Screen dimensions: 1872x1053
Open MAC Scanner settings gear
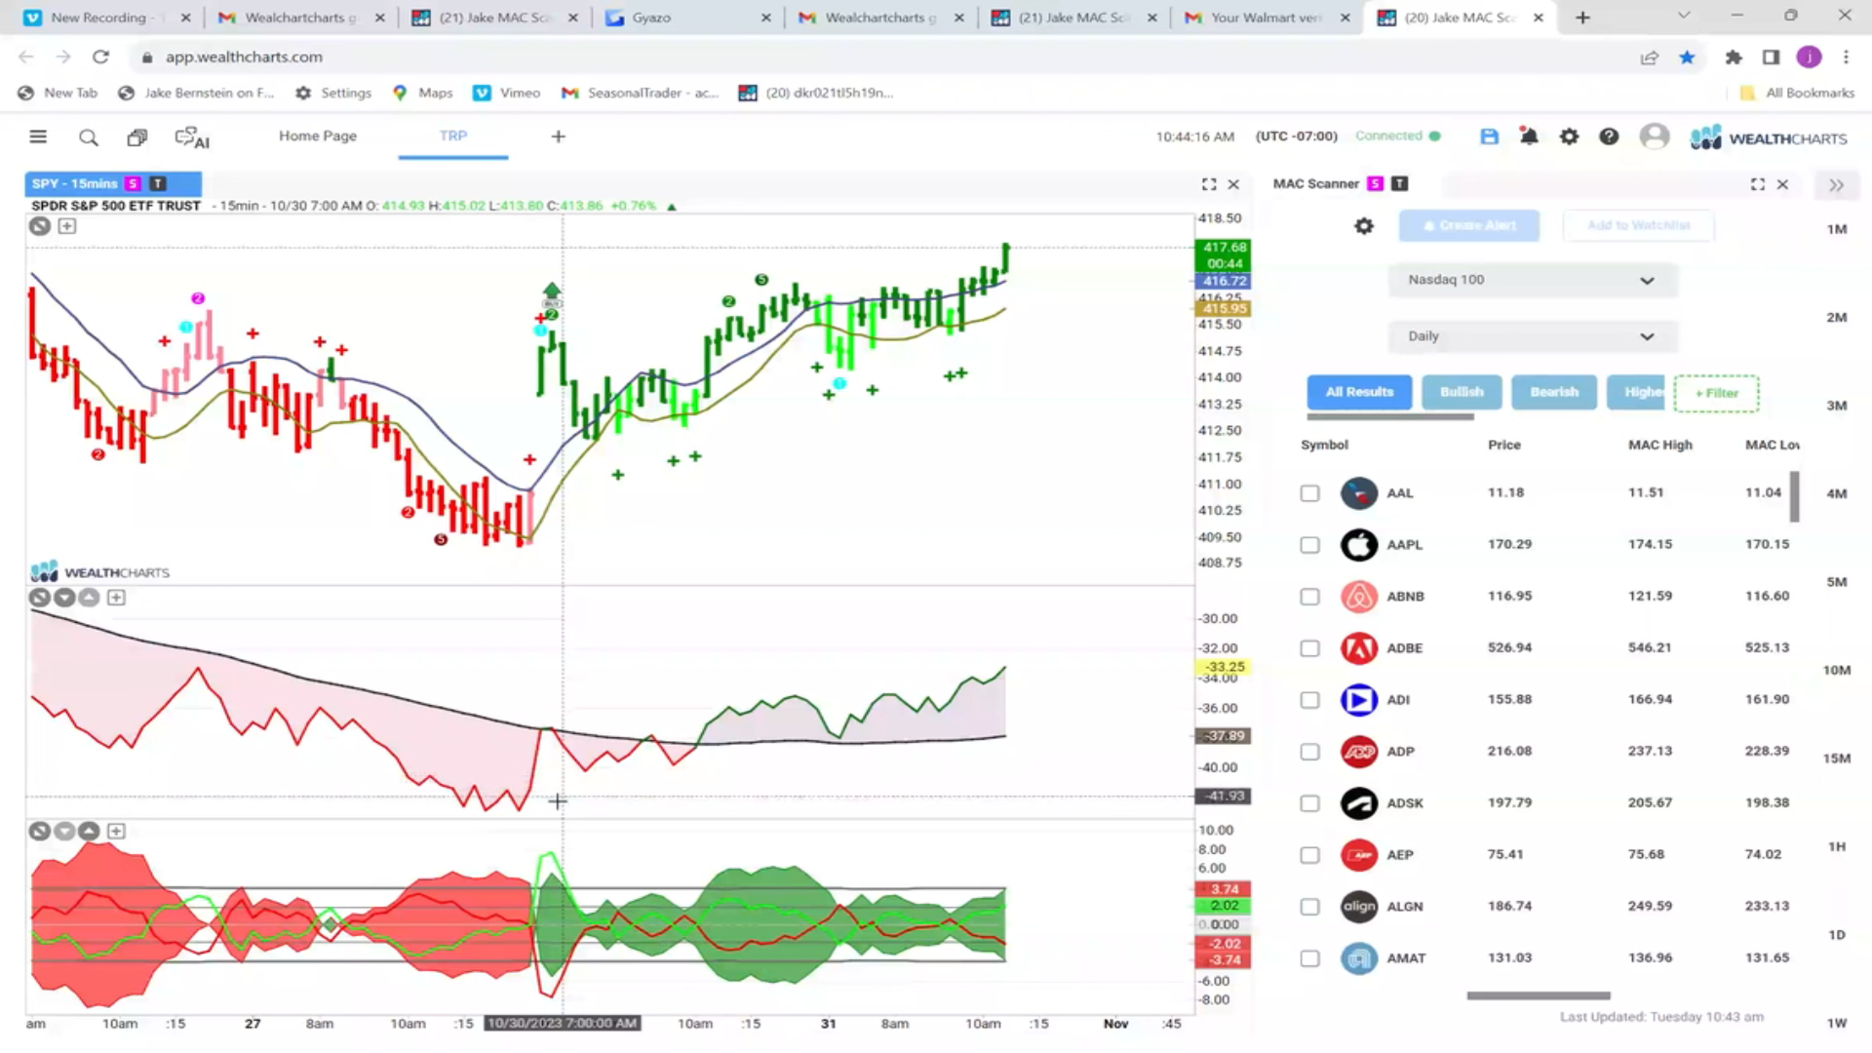(1364, 226)
